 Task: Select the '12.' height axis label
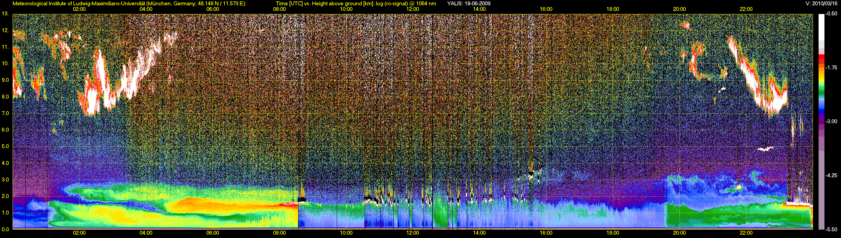(x=5, y=31)
